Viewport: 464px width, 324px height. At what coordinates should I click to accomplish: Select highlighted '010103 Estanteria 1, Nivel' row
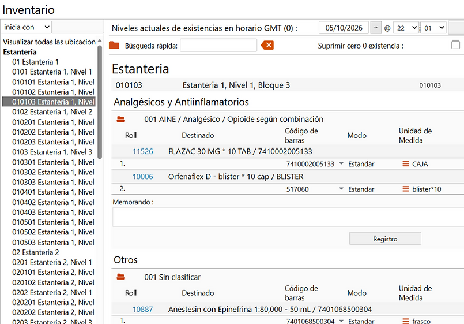(x=49, y=102)
